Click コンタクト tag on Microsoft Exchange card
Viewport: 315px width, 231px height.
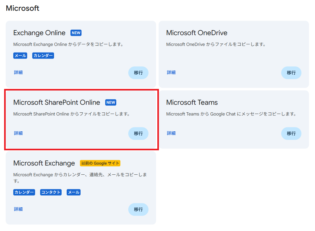[51, 192]
